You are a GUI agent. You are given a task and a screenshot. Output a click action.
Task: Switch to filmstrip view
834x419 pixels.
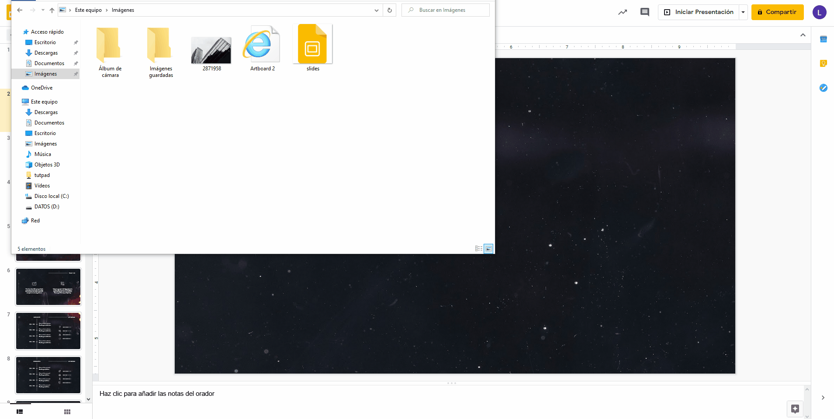tap(20, 412)
